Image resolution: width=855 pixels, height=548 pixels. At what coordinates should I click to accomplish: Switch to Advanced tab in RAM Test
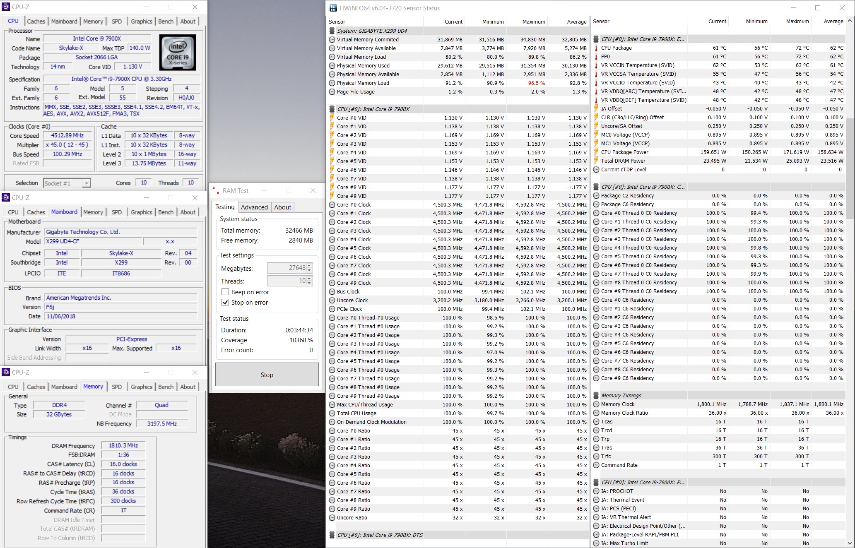(254, 207)
